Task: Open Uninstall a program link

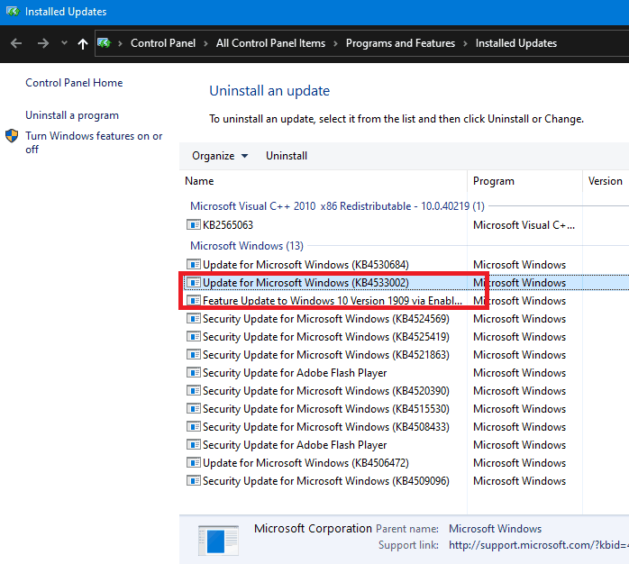Action: (72, 115)
